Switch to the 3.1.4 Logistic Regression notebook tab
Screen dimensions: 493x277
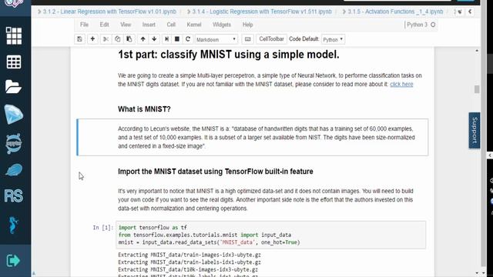click(x=260, y=12)
